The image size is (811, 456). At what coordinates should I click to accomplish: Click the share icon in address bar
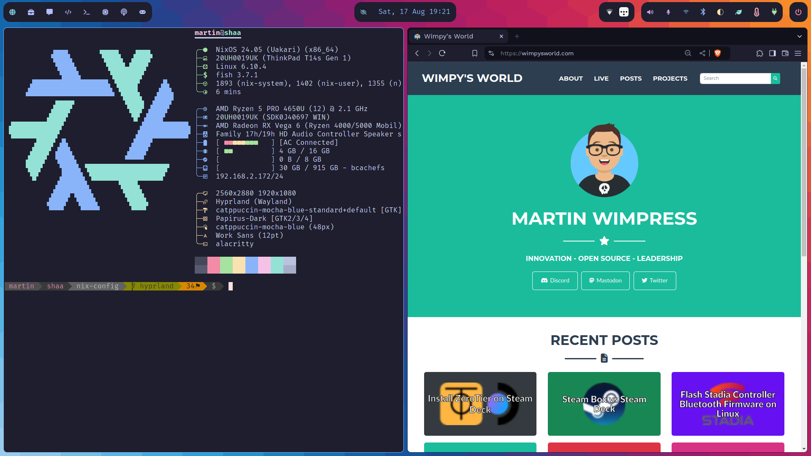point(702,53)
